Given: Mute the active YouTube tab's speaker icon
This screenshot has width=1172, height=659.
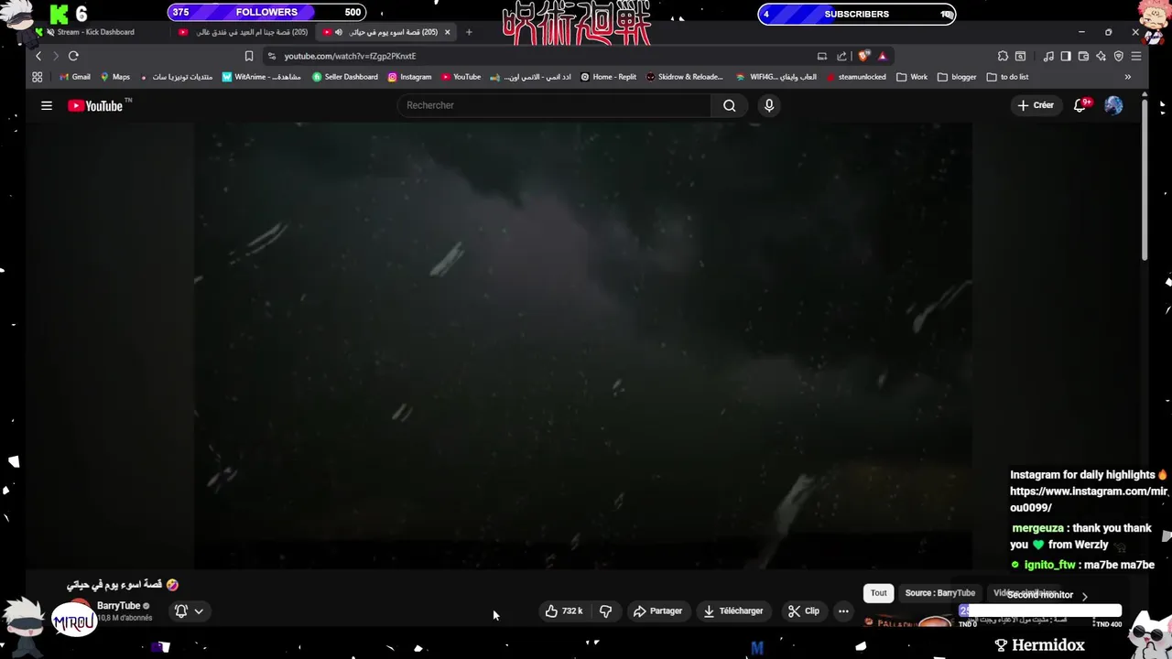Looking at the screenshot, I should click(339, 32).
